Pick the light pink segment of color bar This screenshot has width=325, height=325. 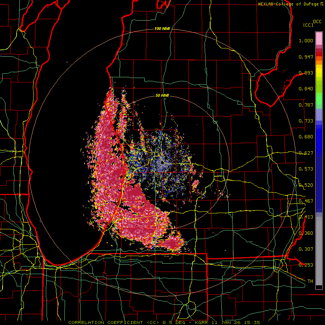319,39
